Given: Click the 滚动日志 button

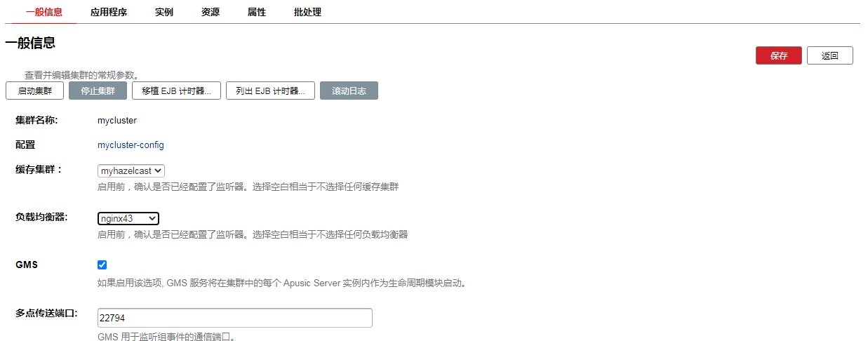Looking at the screenshot, I should [349, 91].
